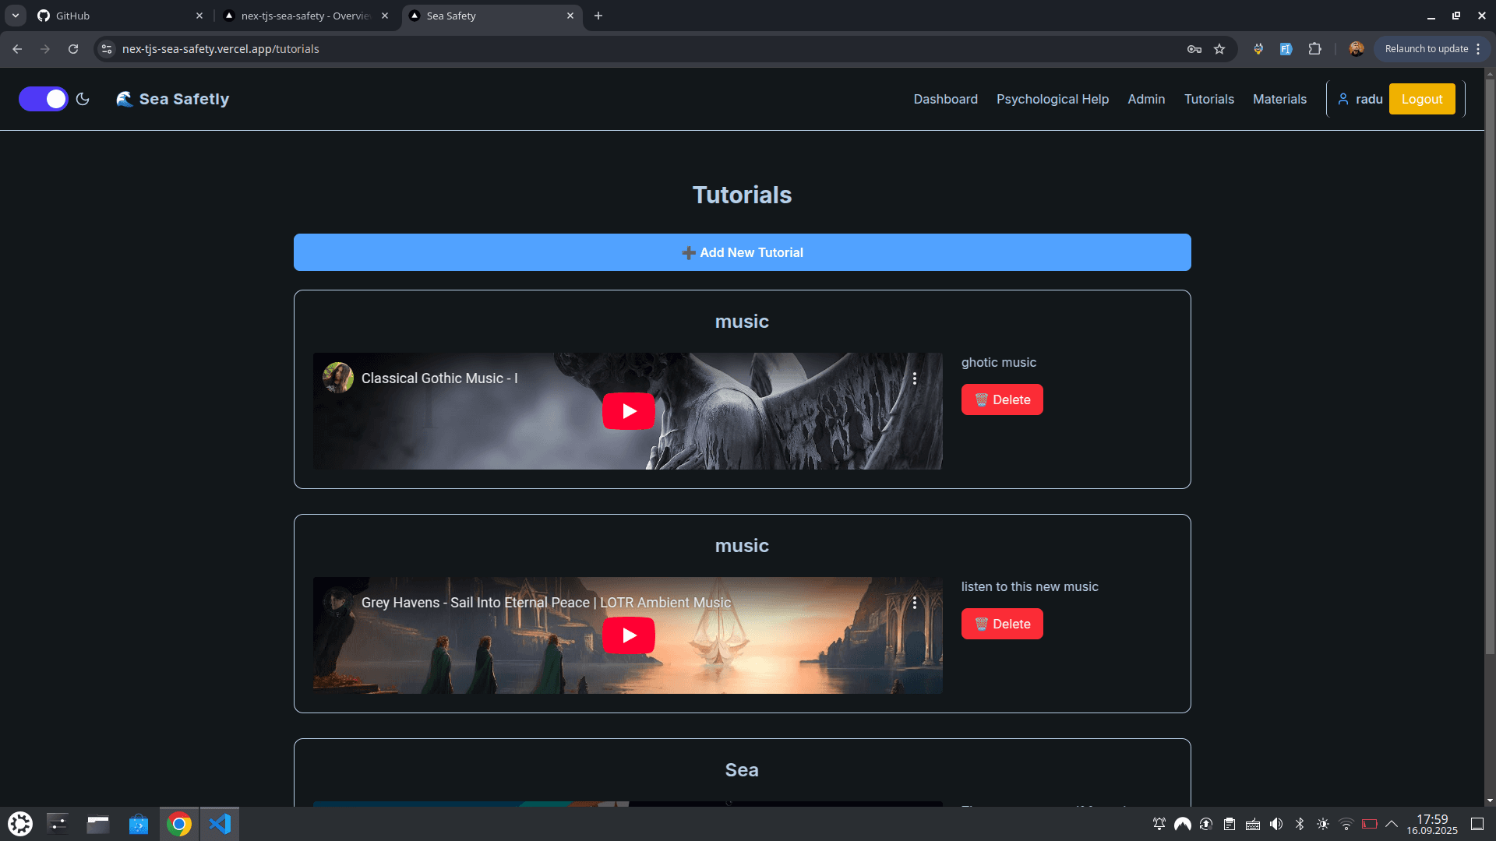Play the Grey Havens LOTR video
Viewport: 1496px width, 841px height.
pos(628,635)
